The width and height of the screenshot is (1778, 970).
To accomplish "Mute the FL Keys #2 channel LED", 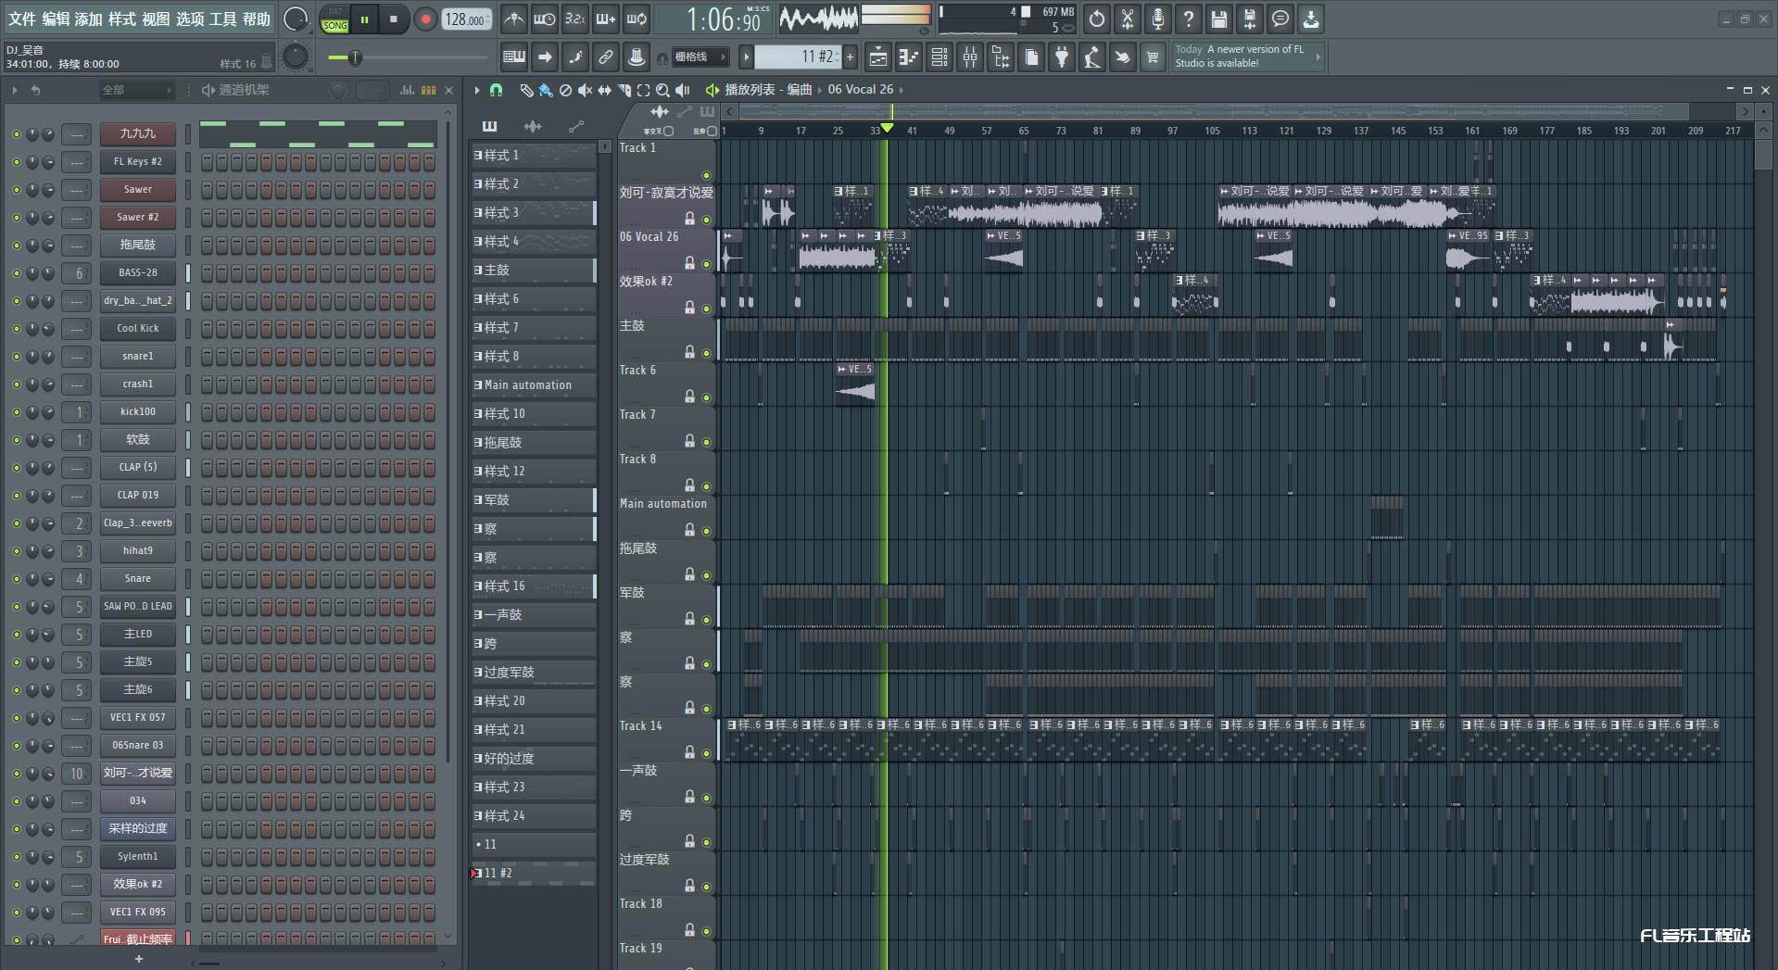I will 16,161.
